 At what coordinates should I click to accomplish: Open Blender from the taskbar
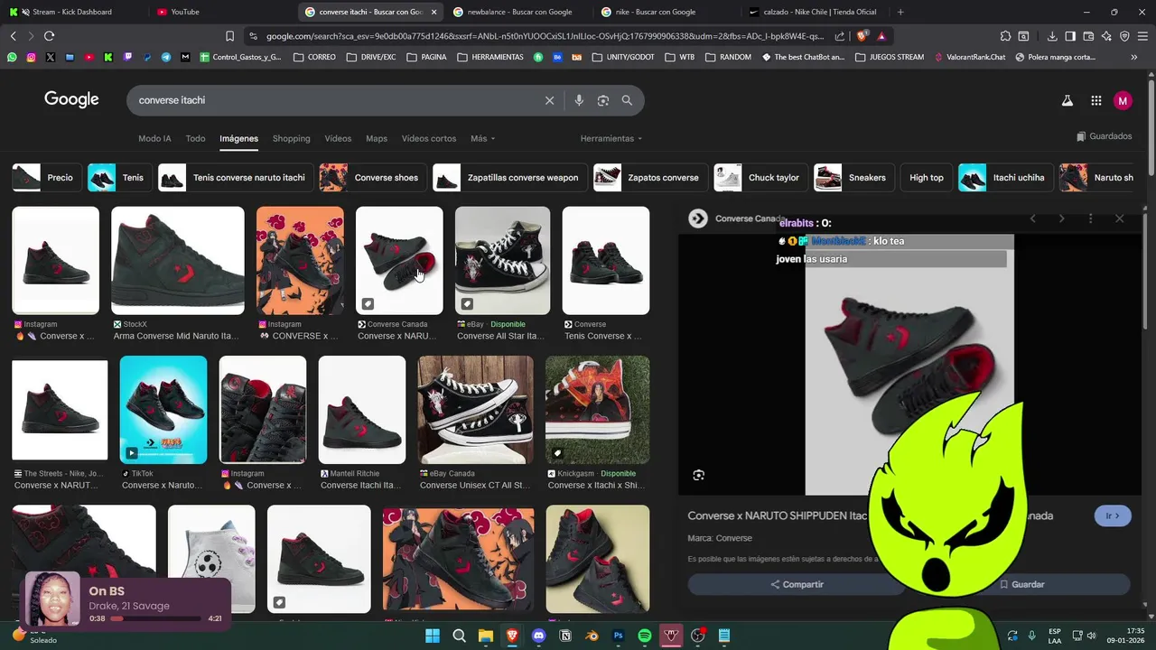click(x=592, y=636)
